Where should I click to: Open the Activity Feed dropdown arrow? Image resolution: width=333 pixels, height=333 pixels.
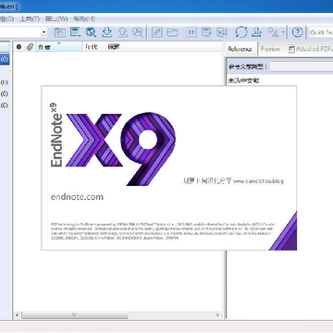click(283, 32)
